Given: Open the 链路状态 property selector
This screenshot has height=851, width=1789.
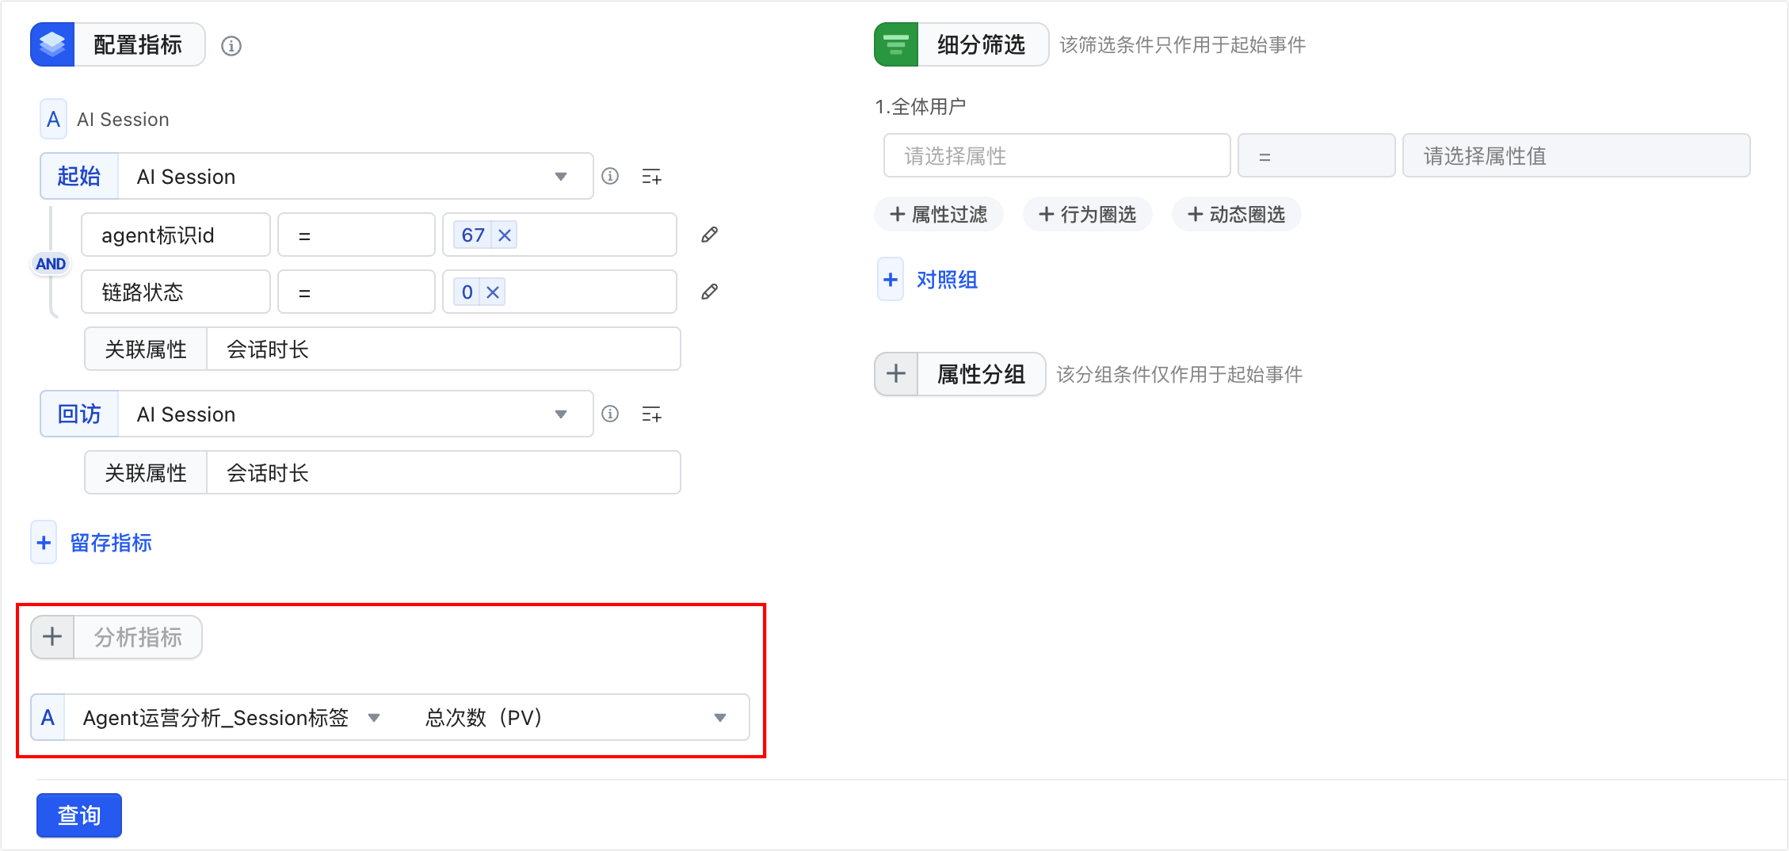Looking at the screenshot, I should tap(176, 292).
